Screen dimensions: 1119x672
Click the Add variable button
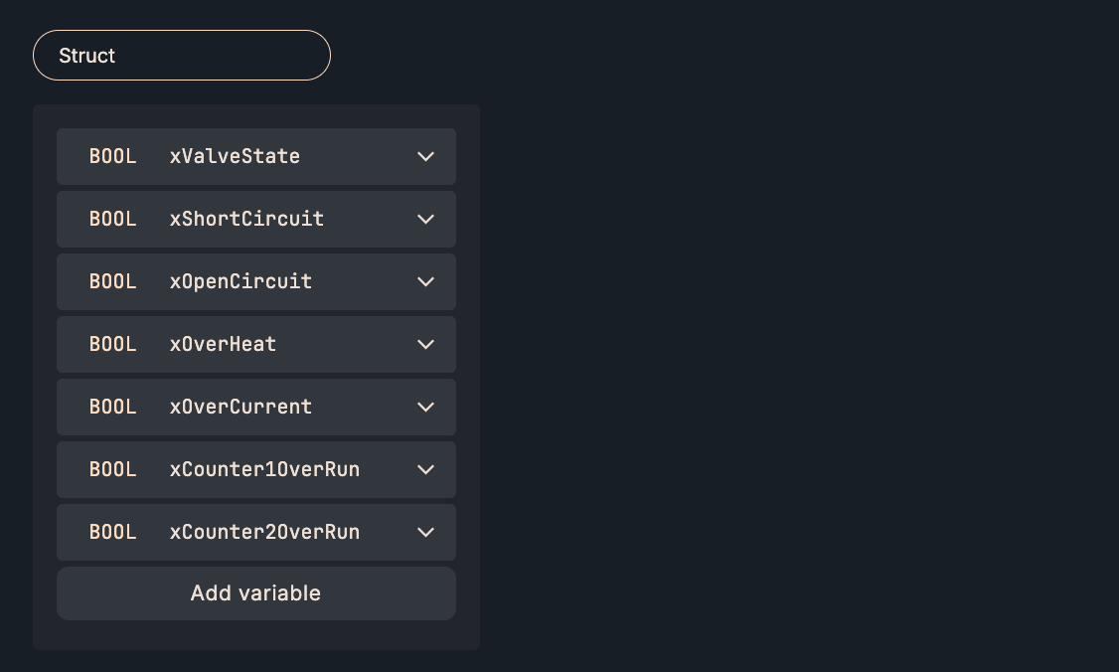coord(255,593)
